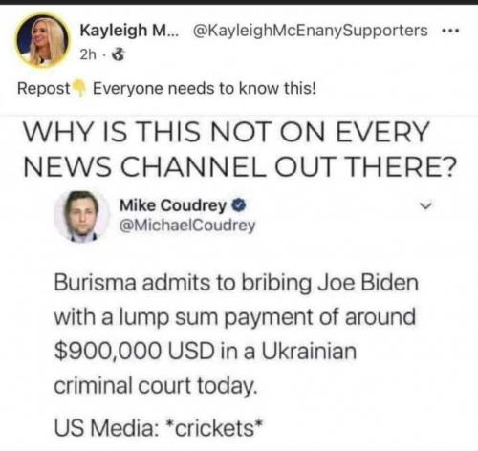Screen dimensions: 478x451
Task: Click the Mike Coudrey display name
Action: (173, 205)
